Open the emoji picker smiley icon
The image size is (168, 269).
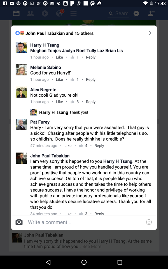point(149,222)
